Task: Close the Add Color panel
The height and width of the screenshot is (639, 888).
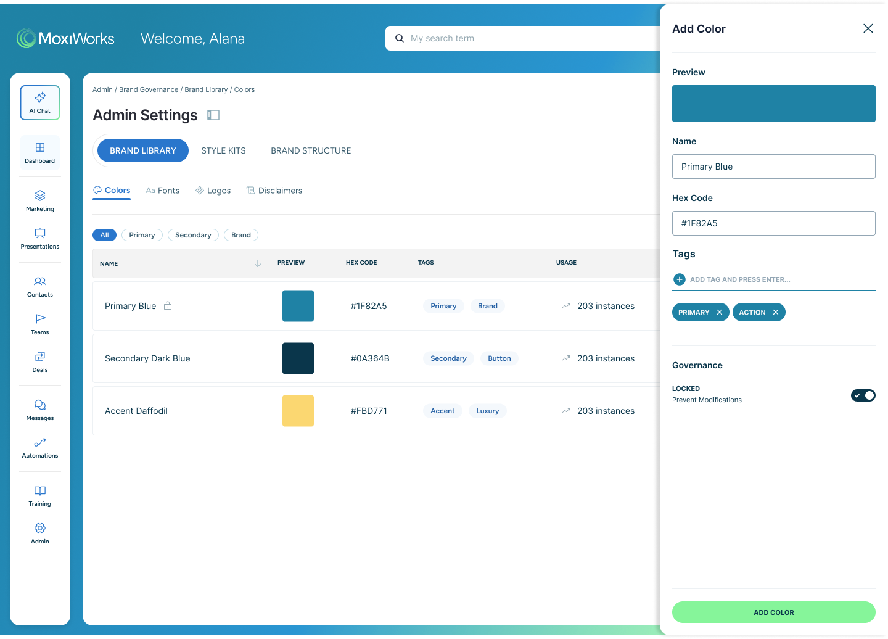Action: tap(868, 28)
